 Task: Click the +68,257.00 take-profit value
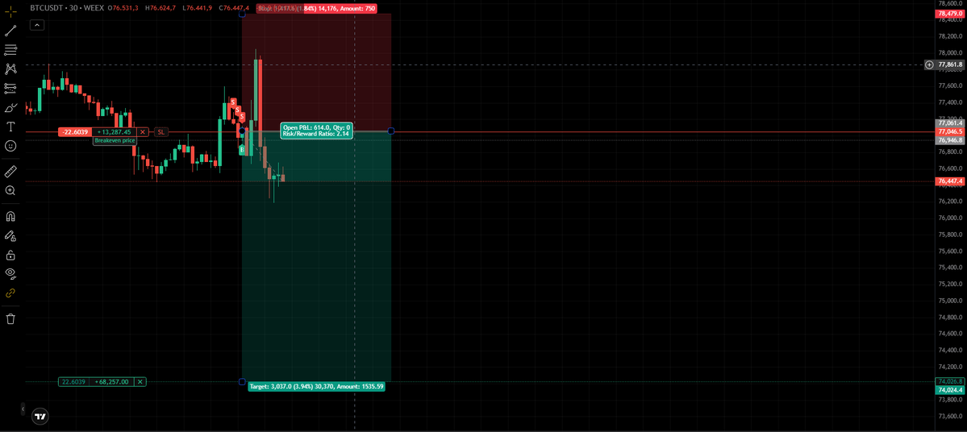click(x=113, y=382)
